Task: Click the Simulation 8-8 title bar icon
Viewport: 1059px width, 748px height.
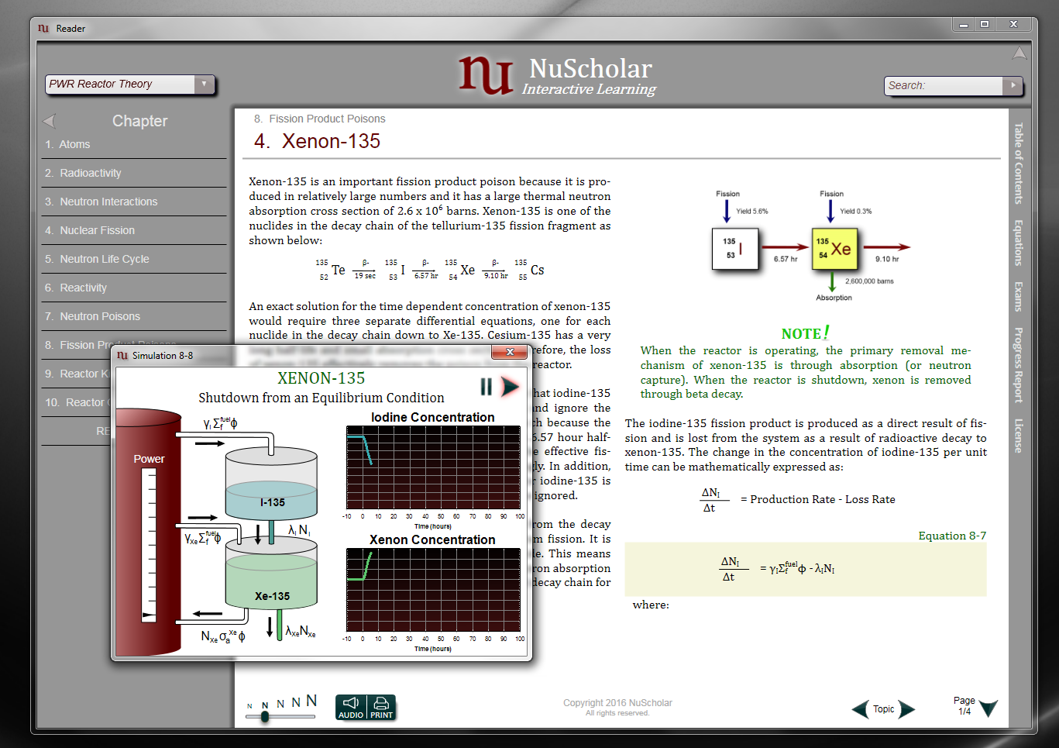Action: point(122,355)
